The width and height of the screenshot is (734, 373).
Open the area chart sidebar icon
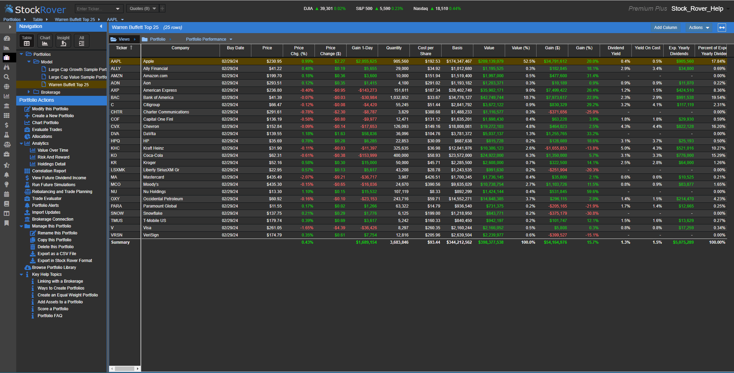click(x=7, y=48)
